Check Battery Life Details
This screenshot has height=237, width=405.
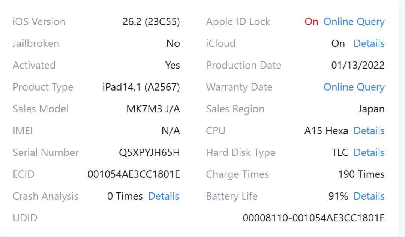point(369,196)
